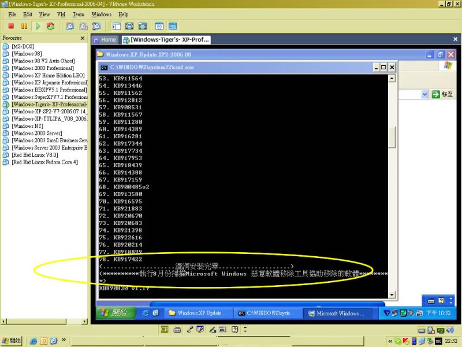Click the Reset VM toolbar button
Screen dimensions: 462x347
tap(51, 26)
